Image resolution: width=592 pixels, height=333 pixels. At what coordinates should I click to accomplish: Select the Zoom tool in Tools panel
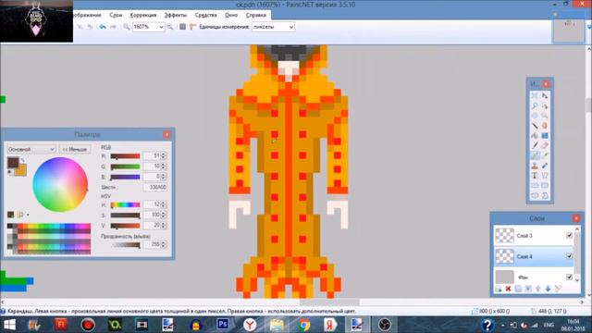(x=545, y=116)
